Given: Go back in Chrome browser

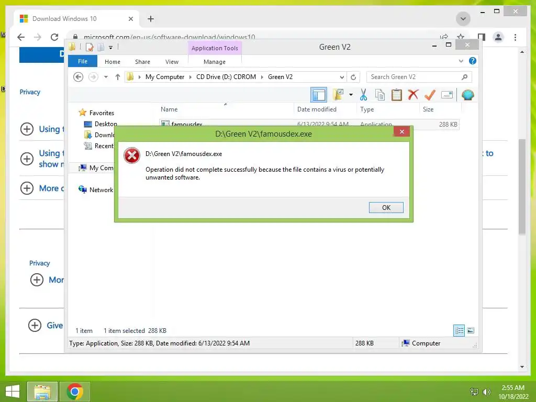Looking at the screenshot, I should click(x=21, y=37).
